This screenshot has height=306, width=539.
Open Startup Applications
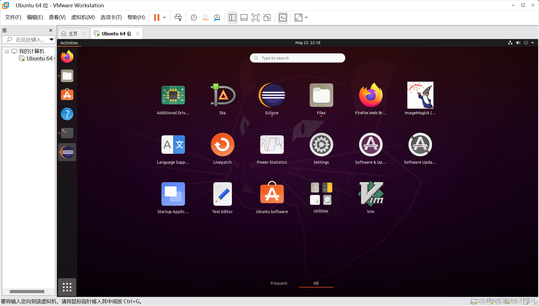tap(173, 198)
